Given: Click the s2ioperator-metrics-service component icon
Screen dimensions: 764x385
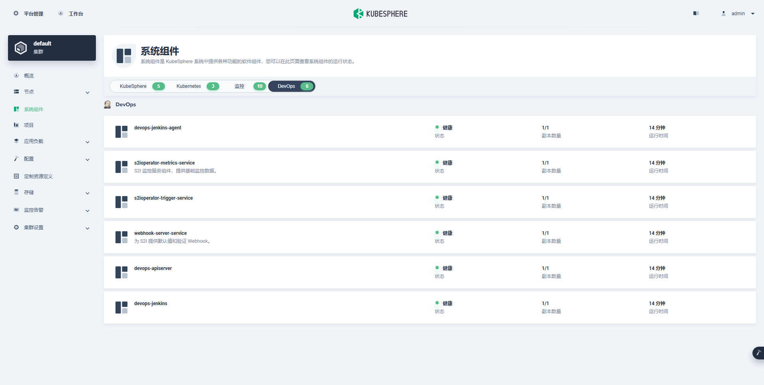Looking at the screenshot, I should (121, 167).
